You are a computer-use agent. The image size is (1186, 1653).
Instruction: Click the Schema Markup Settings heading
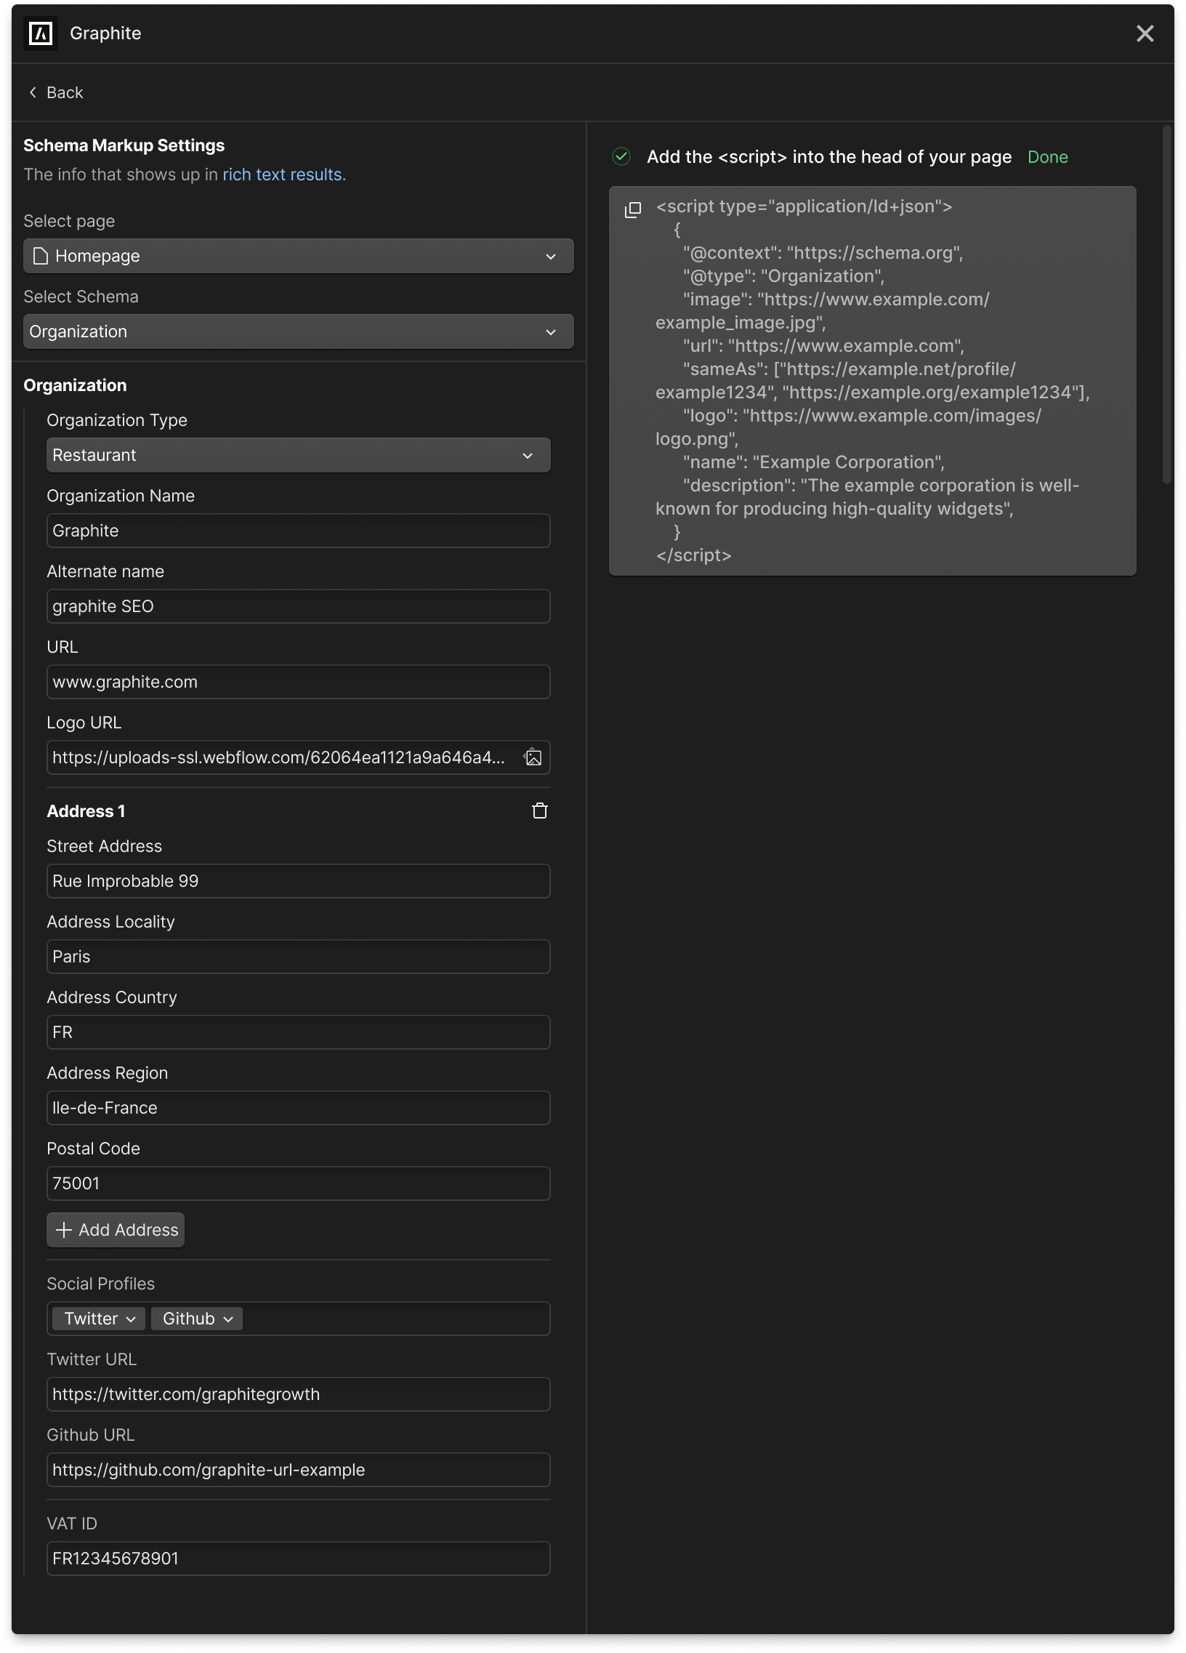pyautogui.click(x=124, y=146)
